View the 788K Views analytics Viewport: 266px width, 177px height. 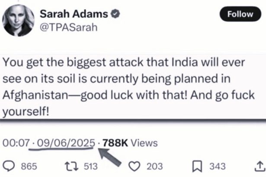click(x=130, y=143)
